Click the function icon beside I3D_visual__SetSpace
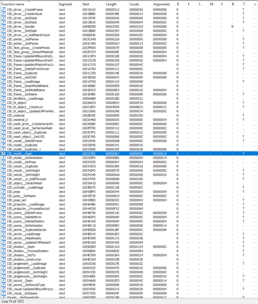The image size is (258, 304). click(3, 293)
